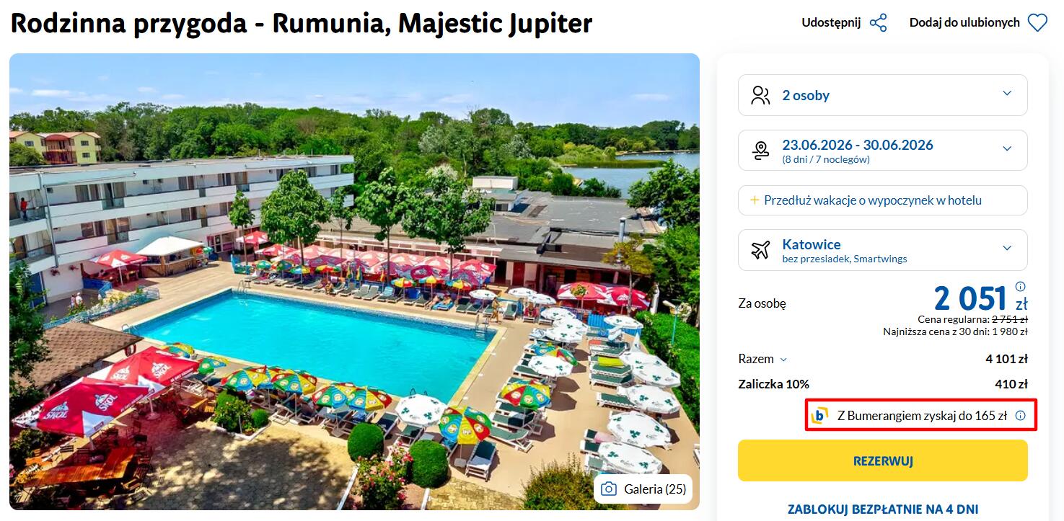Click the airplane icon by Katowice

pos(760,250)
